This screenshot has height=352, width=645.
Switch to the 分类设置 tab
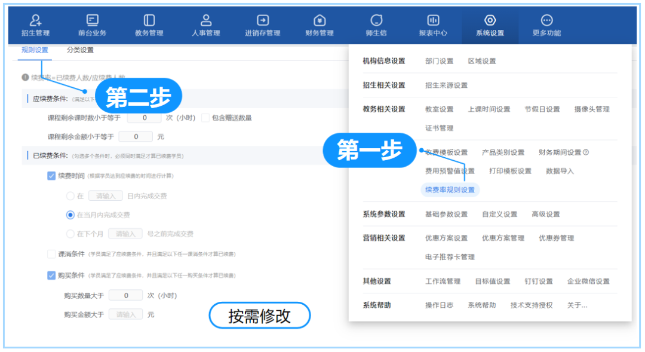click(x=80, y=50)
